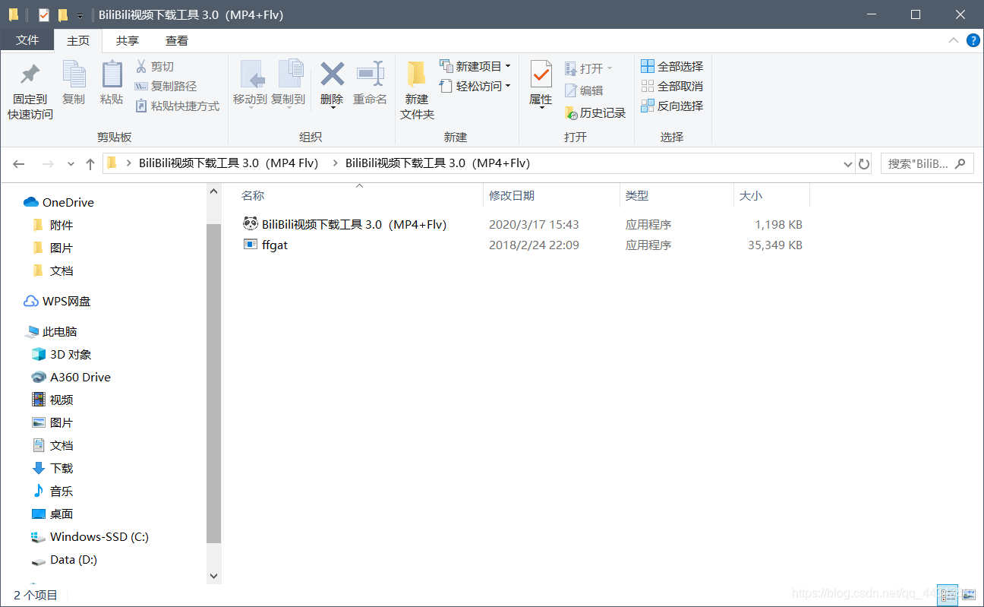984x607 pixels.
Task: Click the first breadcrumb folder segment
Action: (228, 163)
